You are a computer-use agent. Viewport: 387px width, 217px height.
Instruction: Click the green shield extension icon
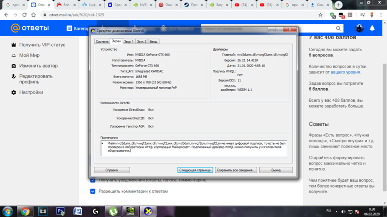(332, 15)
